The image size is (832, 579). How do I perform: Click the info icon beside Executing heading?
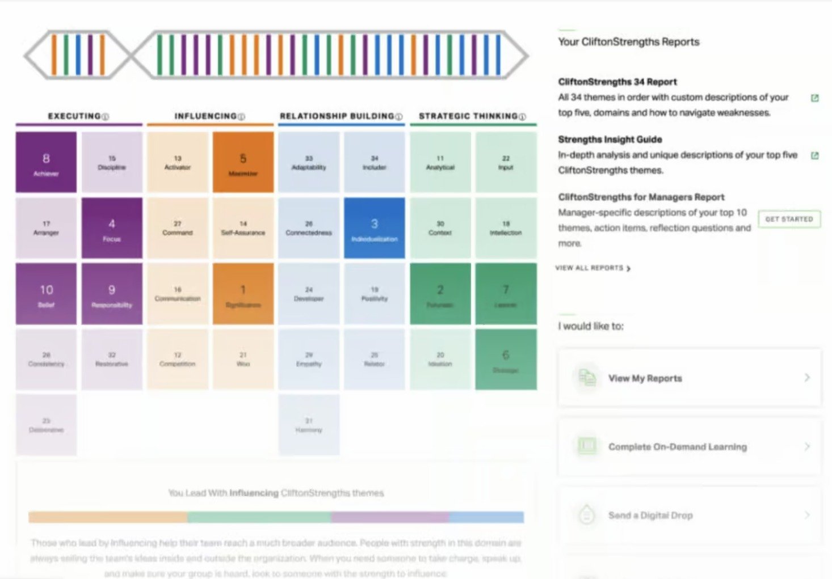[x=105, y=117]
